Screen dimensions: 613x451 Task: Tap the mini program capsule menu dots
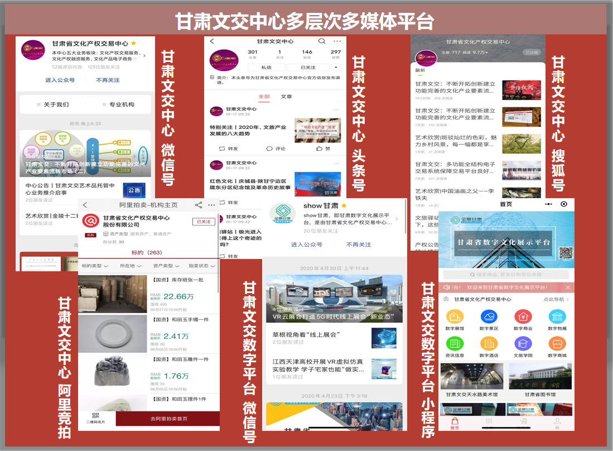coord(548,204)
